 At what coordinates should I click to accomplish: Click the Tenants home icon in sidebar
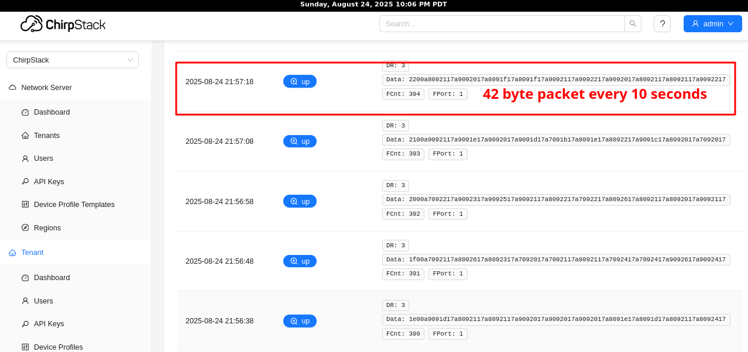click(25, 136)
